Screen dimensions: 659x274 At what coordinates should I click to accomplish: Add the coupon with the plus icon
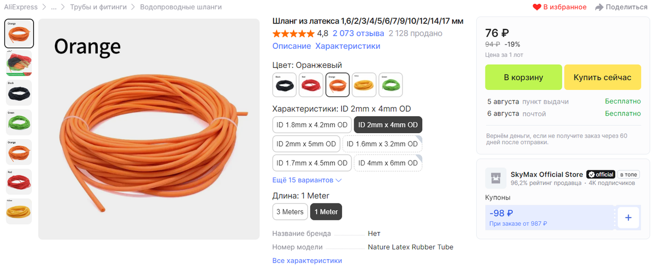point(628,218)
